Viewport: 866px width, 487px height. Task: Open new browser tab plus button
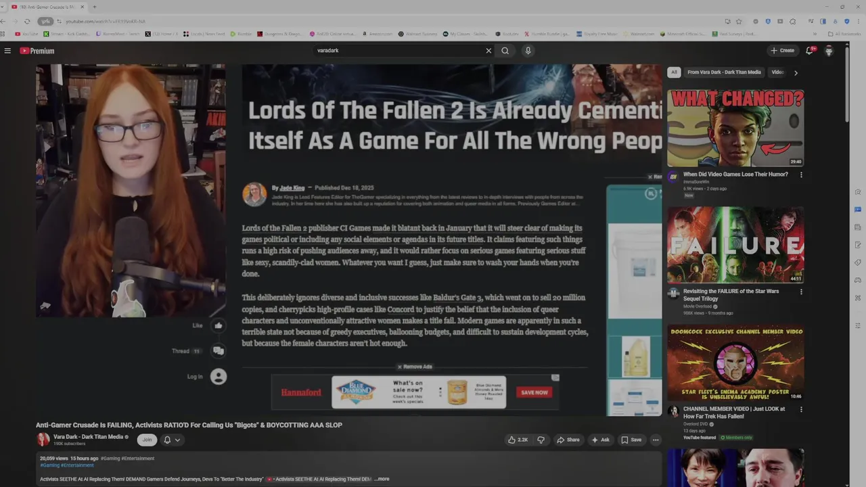tap(94, 7)
